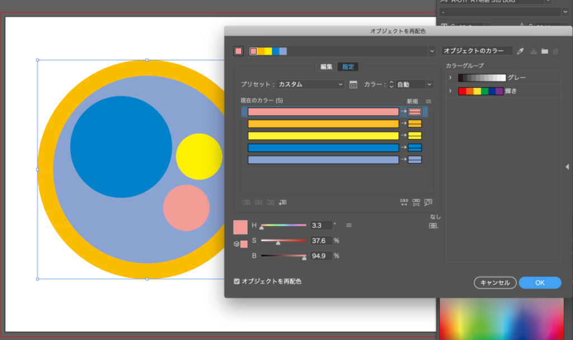Click the find color on artboard magnifier icon
Screen dimensions: 573x340
coord(429,202)
